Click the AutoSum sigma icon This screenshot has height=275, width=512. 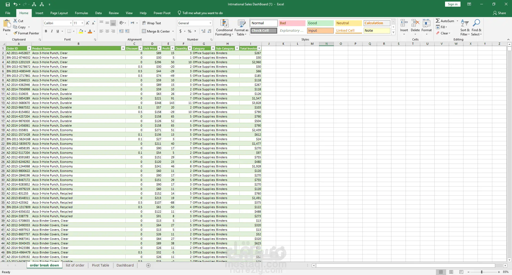click(438, 21)
